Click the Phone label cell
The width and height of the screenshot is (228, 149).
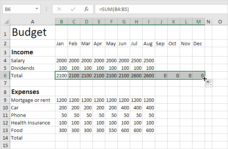(x=32, y=115)
